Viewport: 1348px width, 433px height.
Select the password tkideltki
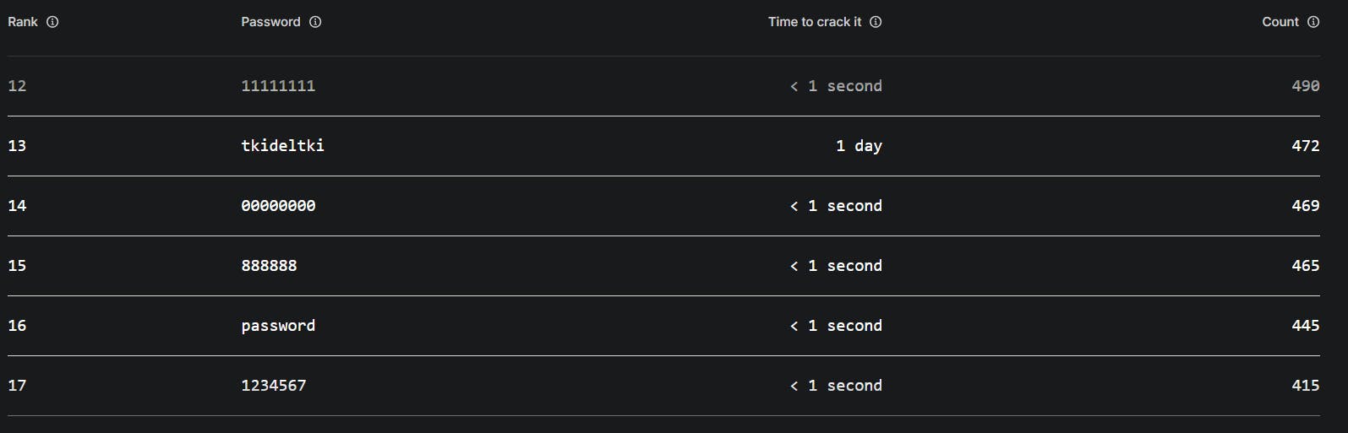282,146
